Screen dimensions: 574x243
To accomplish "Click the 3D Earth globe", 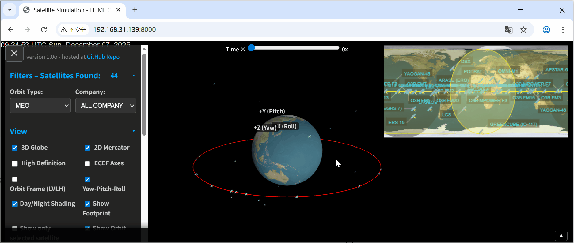I will tap(287, 150).
